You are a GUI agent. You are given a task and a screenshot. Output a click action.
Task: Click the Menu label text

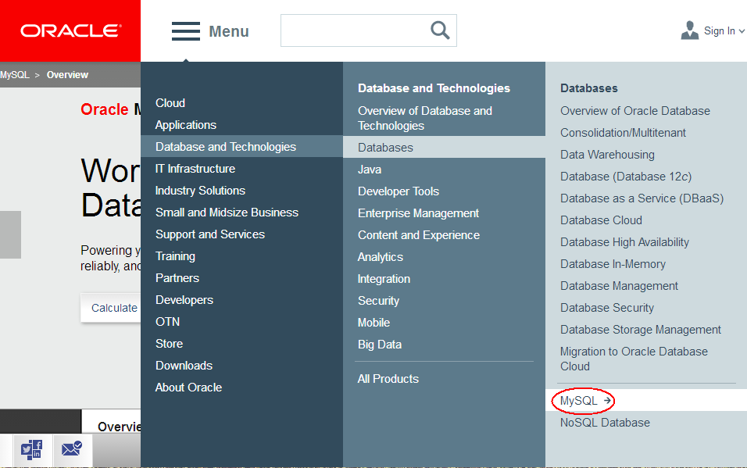click(229, 31)
